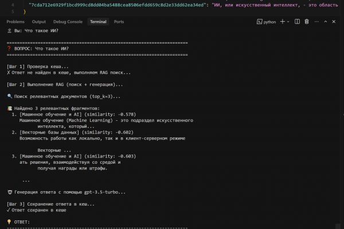Click the hash key string in editor
Viewport: 344px width, 229px height.
pos(118,5)
